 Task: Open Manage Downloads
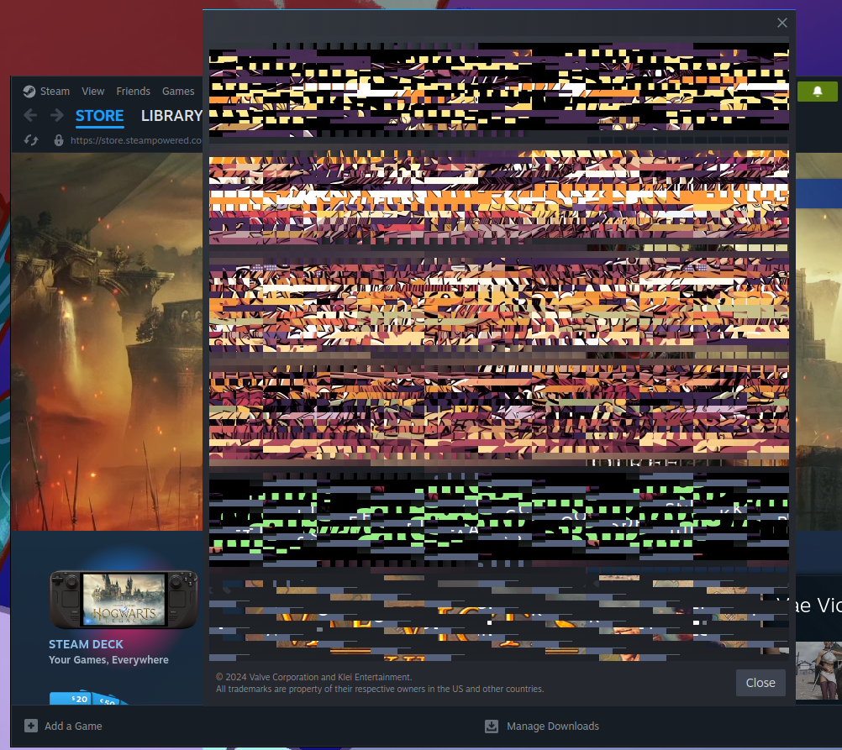click(x=553, y=726)
